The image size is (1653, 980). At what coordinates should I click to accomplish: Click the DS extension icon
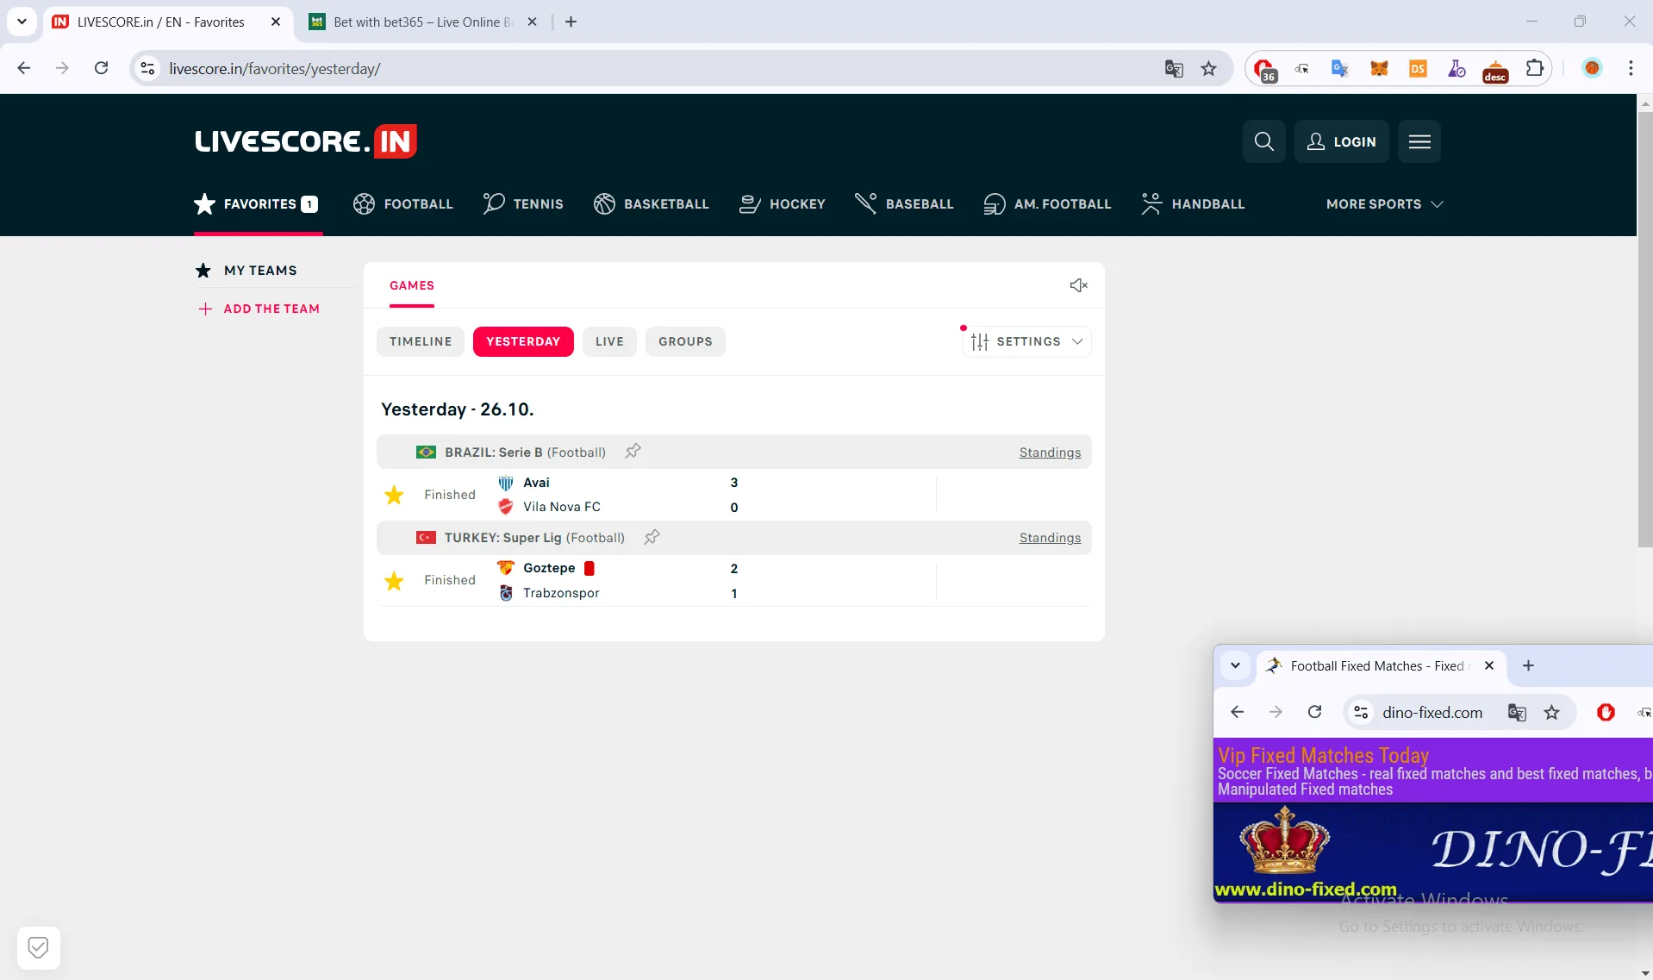click(1418, 68)
